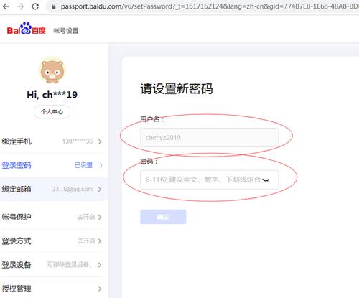359x298 pixels.
Task: Click phone number 138******36
Action: coord(78,141)
